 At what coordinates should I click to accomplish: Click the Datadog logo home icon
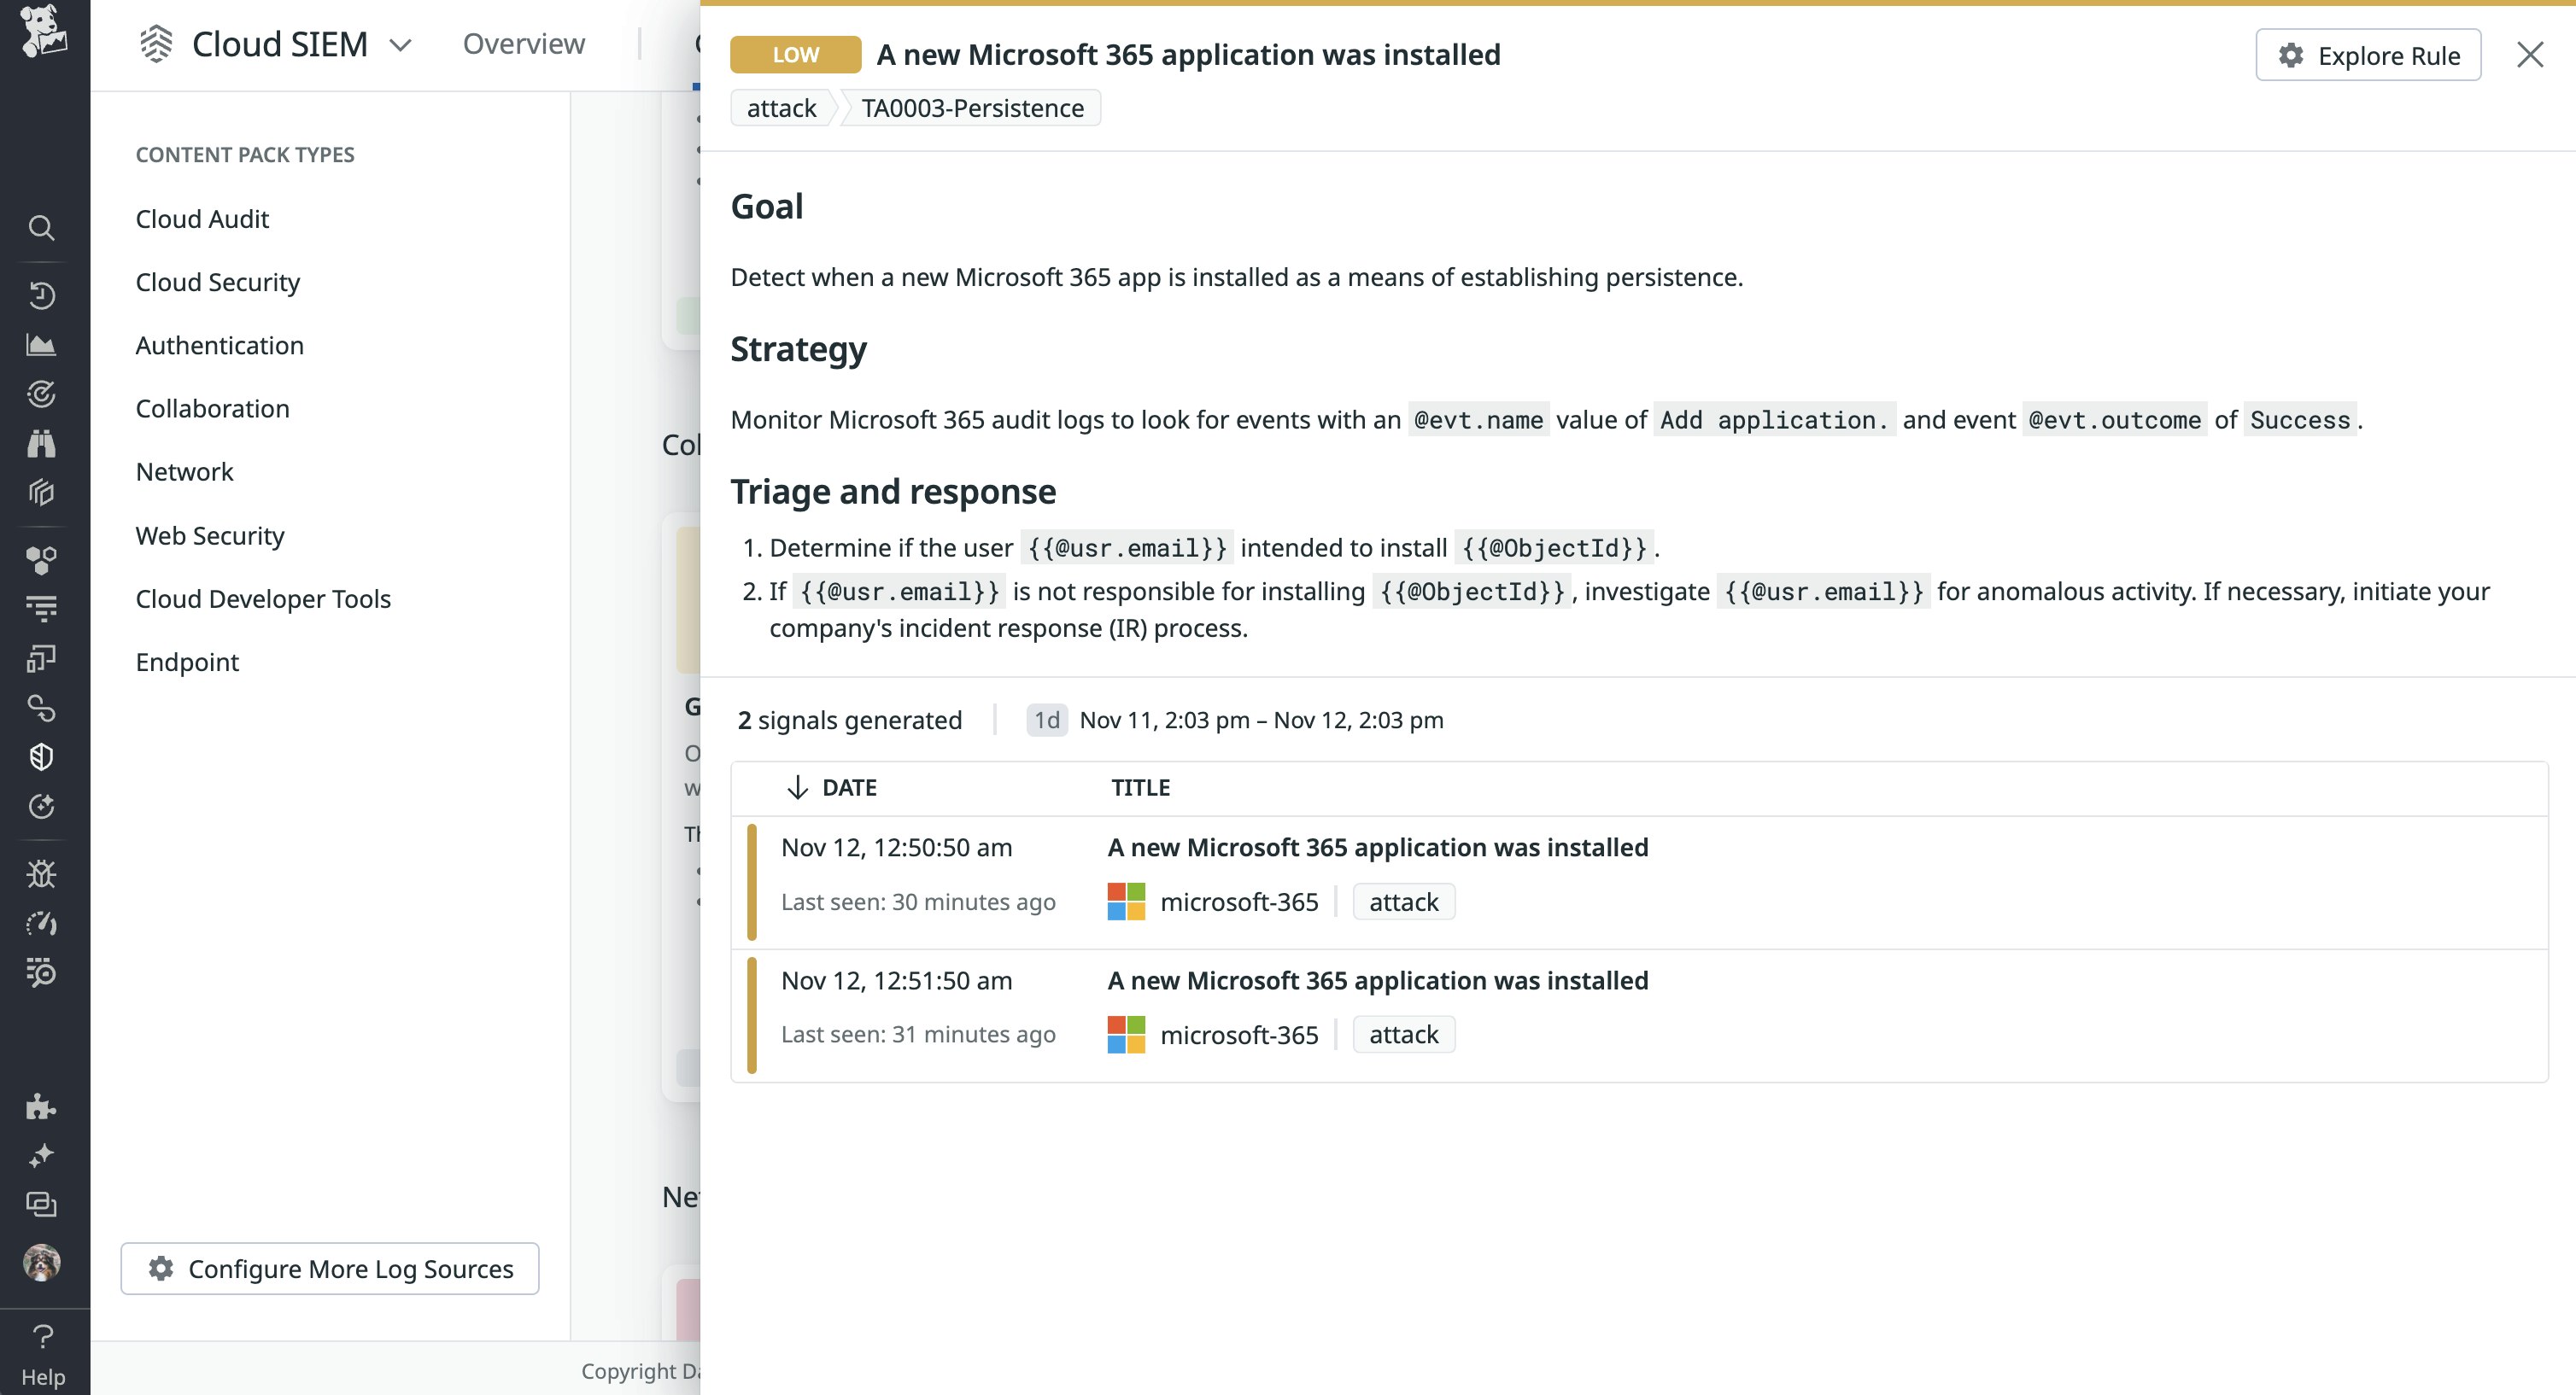click(43, 30)
